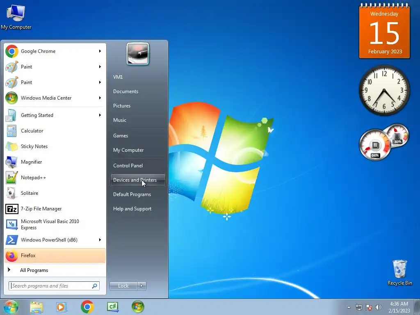The image size is (420, 315).
Task: Click the analog clock gadget
Action: (x=384, y=91)
